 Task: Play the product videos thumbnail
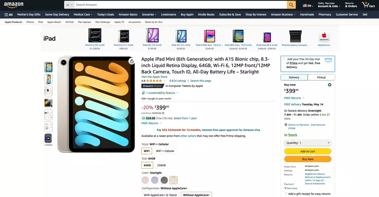[x=48, y=139]
